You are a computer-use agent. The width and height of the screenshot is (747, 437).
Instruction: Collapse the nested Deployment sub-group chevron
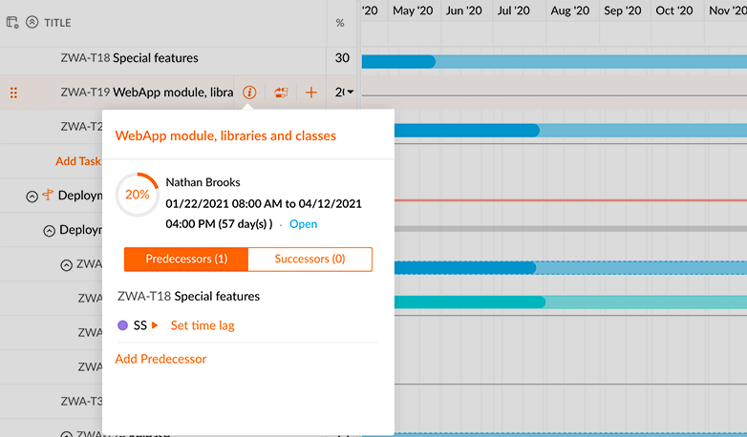pyautogui.click(x=49, y=231)
